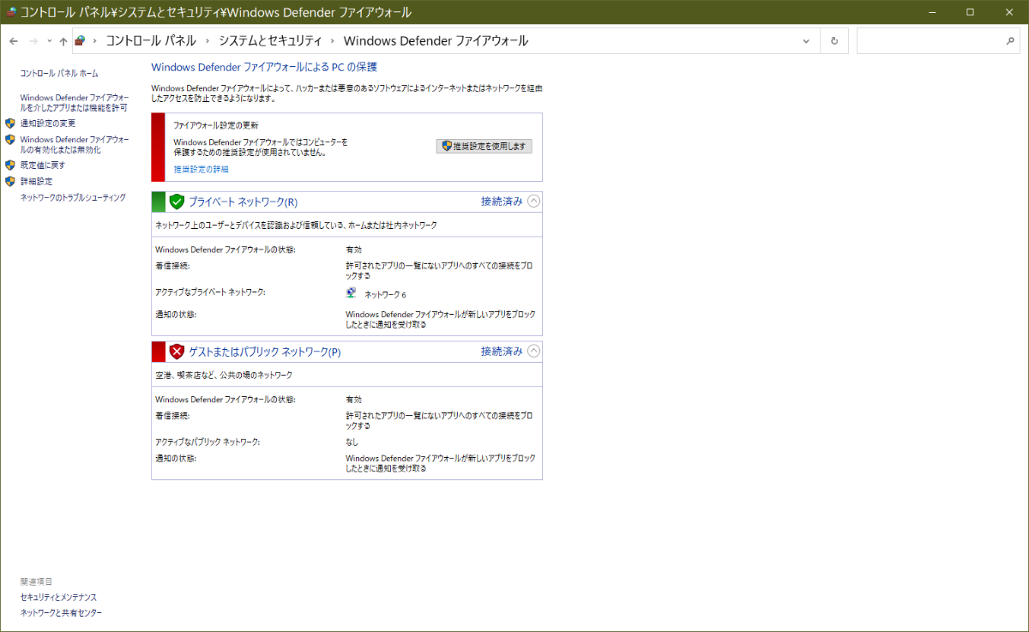Open 通知設定の変更 link

click(x=48, y=123)
